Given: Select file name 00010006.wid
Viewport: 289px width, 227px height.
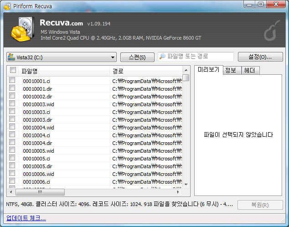Looking at the screenshot, I should click(x=39, y=174).
